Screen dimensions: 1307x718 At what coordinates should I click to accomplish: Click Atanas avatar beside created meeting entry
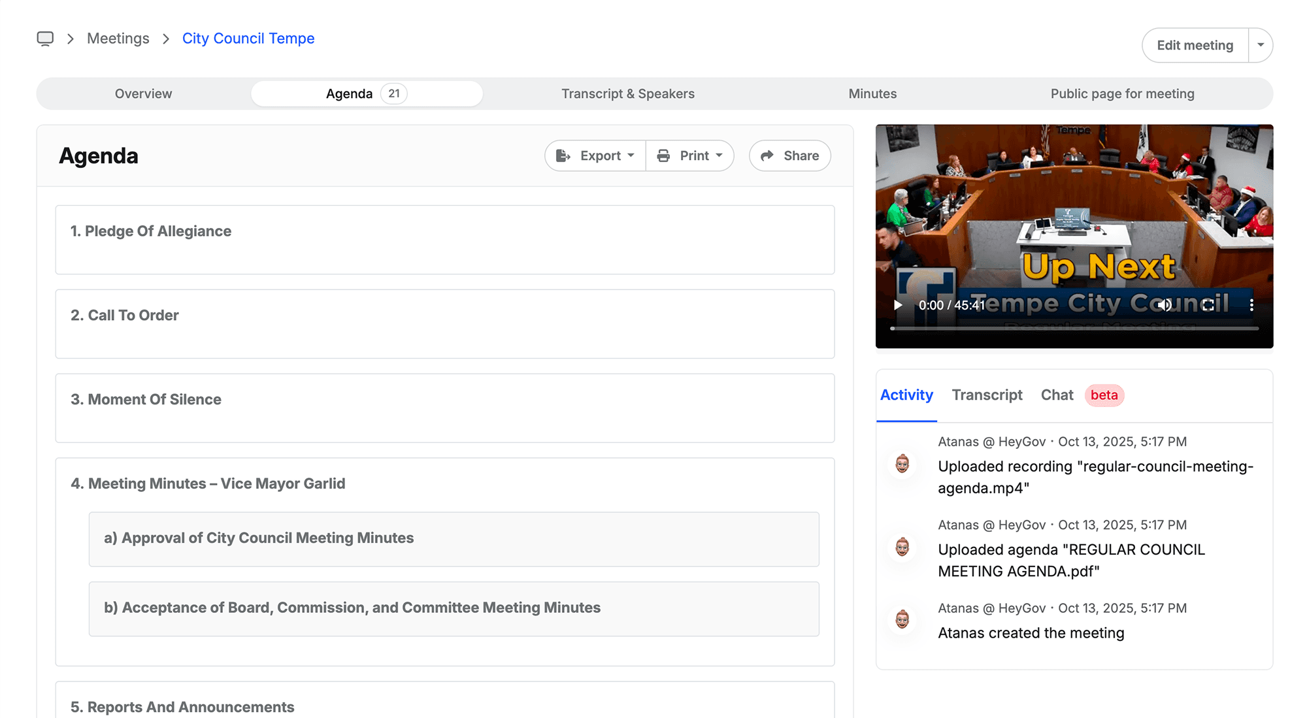(902, 619)
